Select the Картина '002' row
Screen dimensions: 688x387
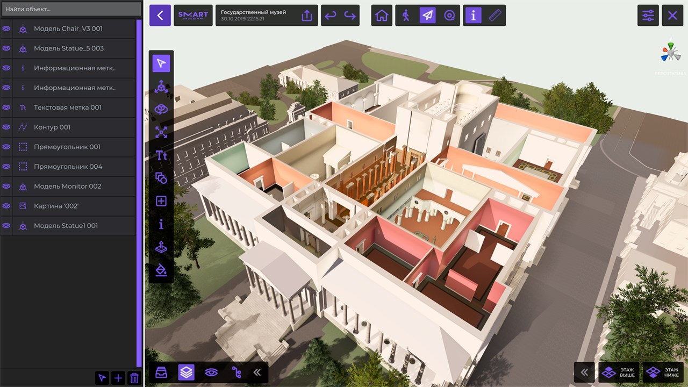pyautogui.click(x=68, y=206)
